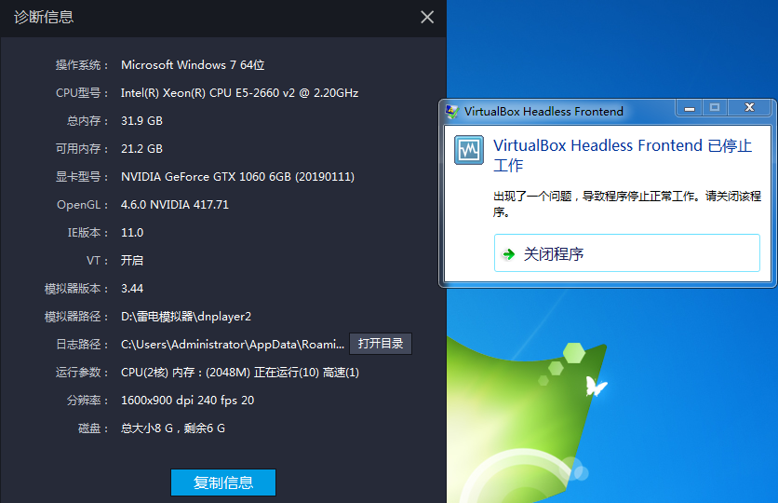Click the emulator path D:\雷电模拟器\dnplayer2
Viewport: 778px width, 503px height.
tap(186, 317)
